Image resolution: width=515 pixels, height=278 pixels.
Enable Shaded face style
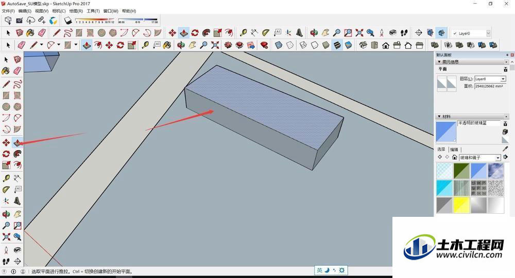pos(325,45)
